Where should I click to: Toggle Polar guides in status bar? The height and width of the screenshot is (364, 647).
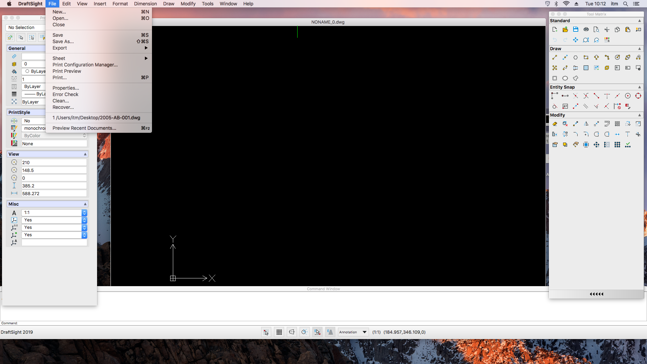305,332
